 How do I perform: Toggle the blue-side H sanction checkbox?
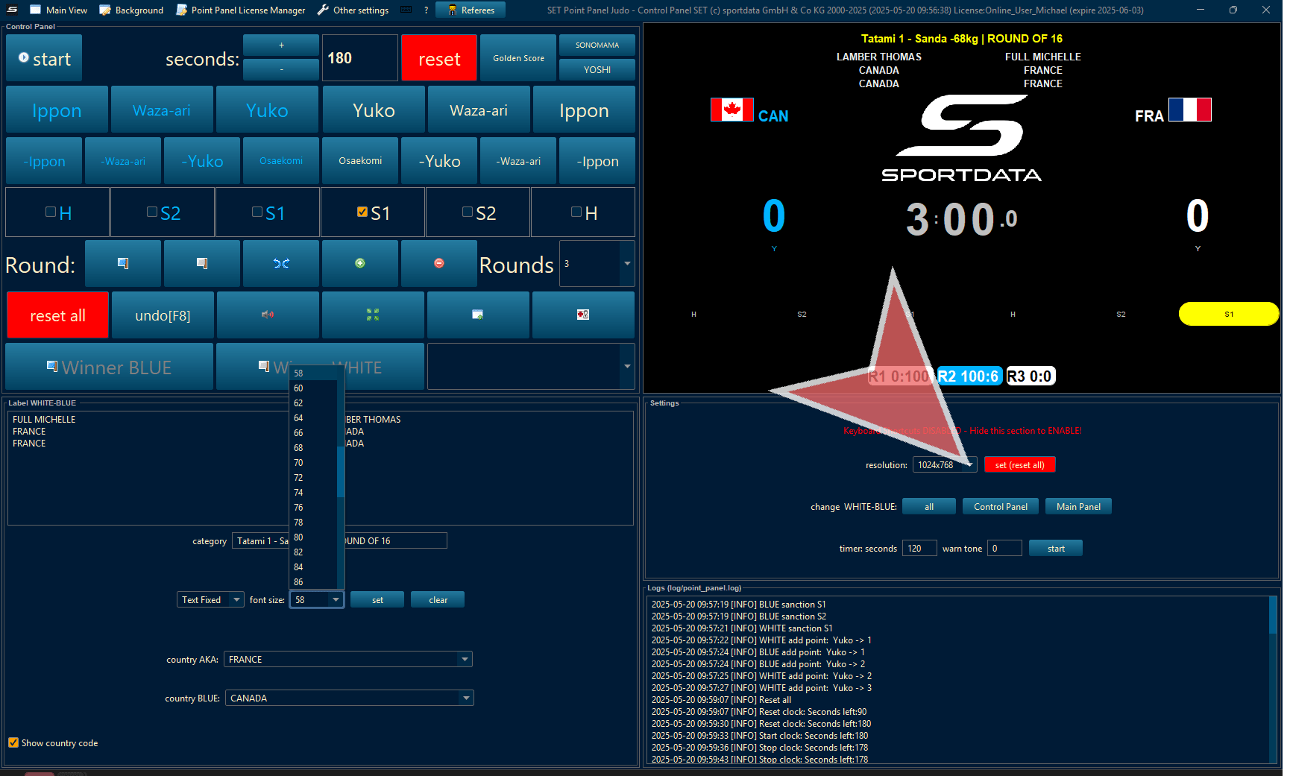coord(51,212)
